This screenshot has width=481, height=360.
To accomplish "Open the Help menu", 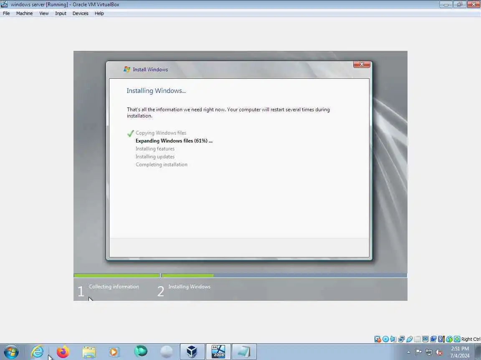I will (x=99, y=13).
